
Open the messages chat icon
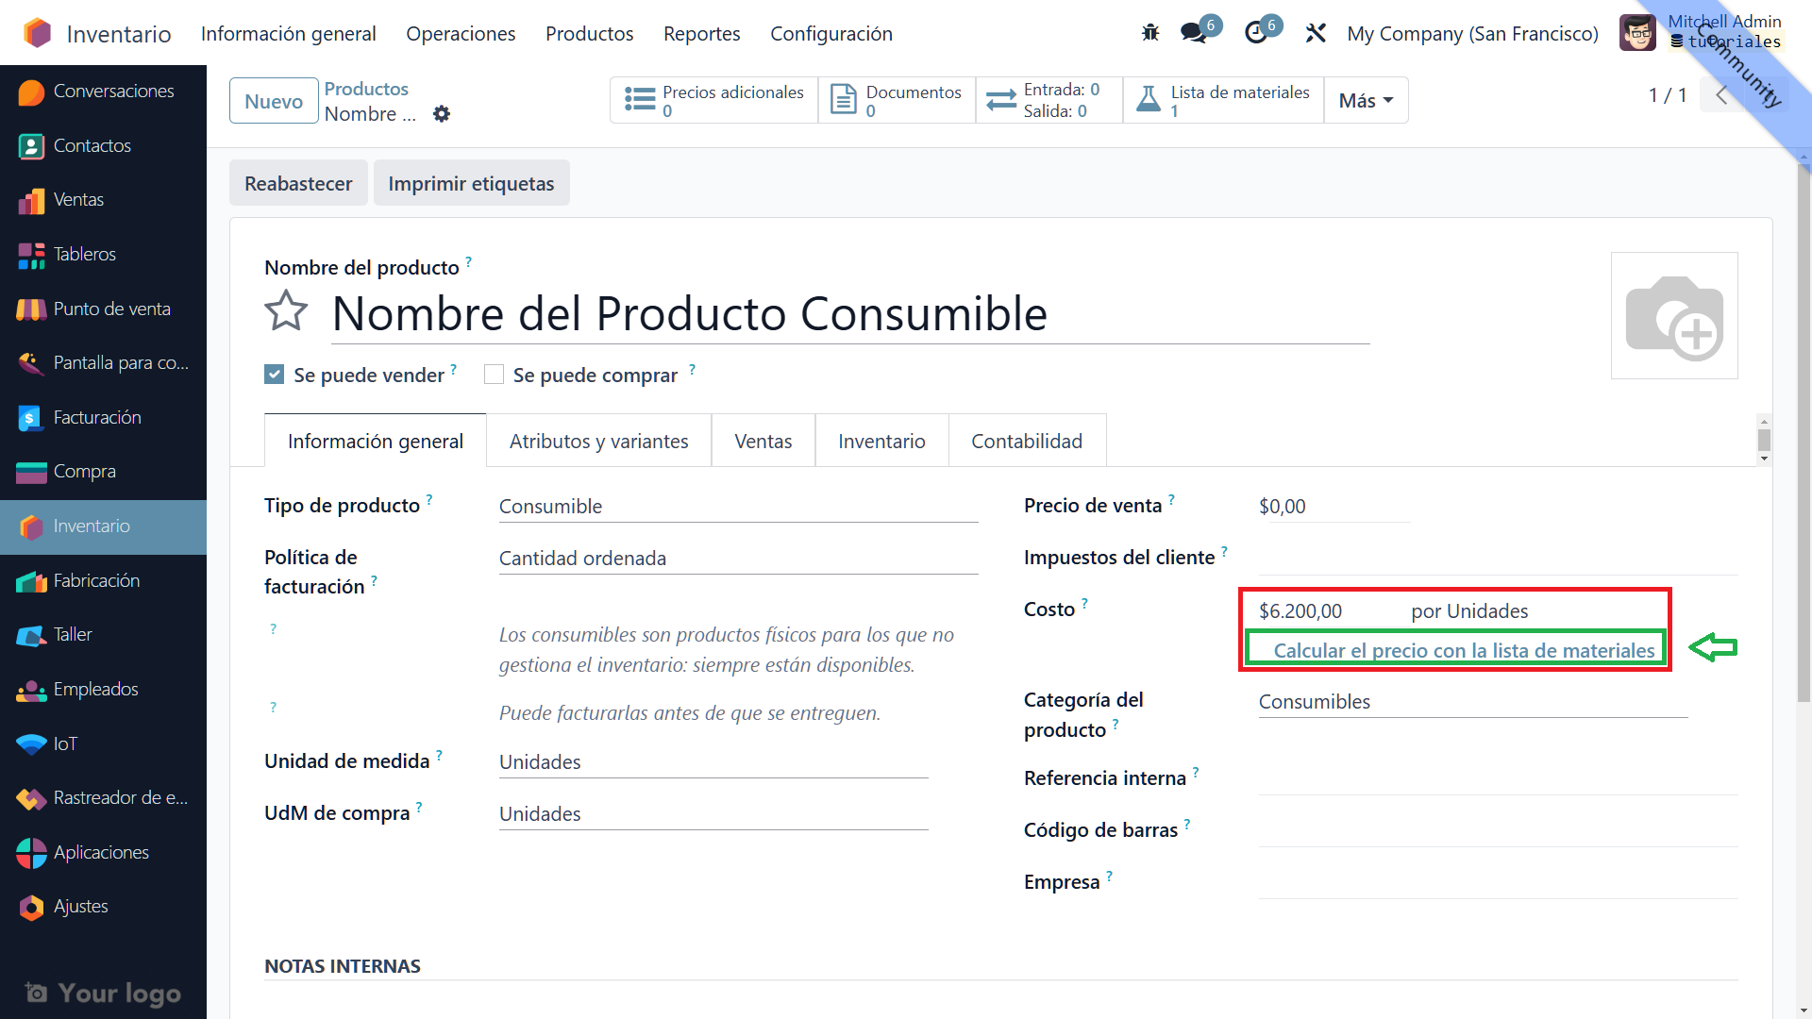point(1194,33)
